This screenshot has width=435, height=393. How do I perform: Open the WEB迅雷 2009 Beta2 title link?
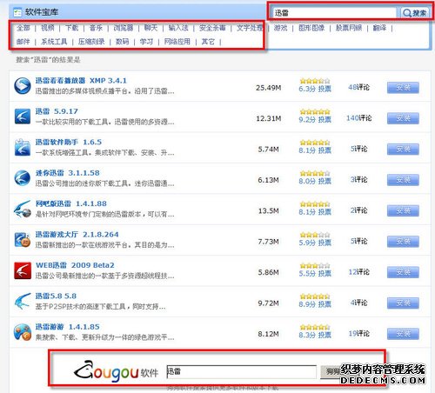click(x=75, y=265)
